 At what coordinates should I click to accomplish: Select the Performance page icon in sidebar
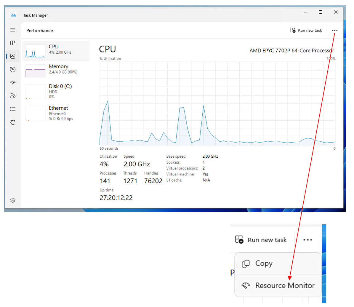point(13,56)
